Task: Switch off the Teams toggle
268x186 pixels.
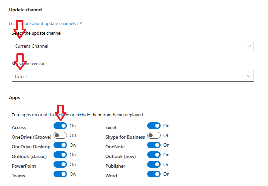Action: click(60, 174)
